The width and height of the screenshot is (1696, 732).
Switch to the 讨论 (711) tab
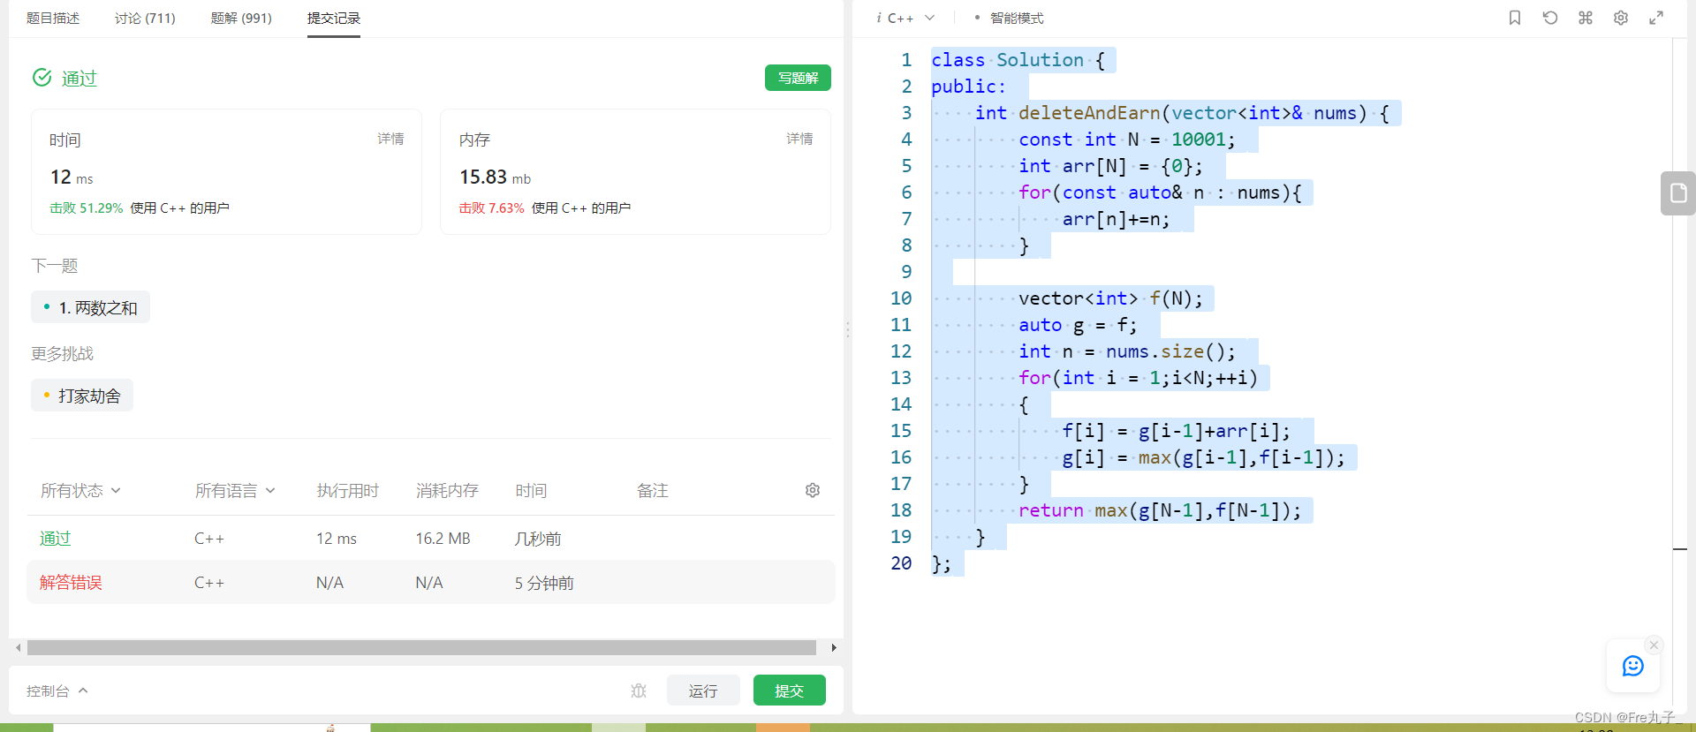pos(145,18)
